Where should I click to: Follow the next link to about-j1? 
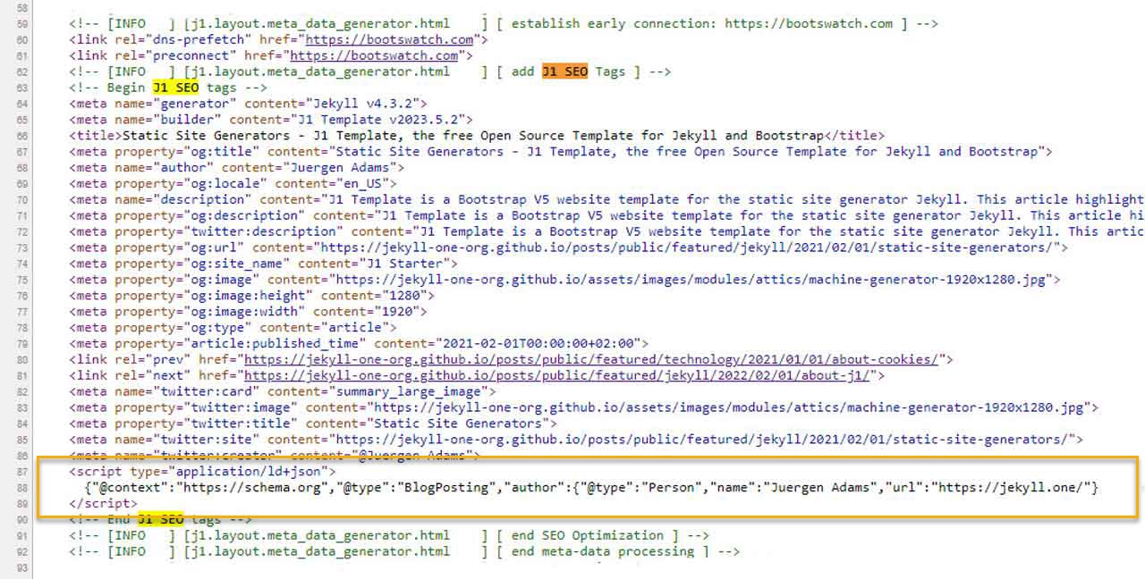click(x=557, y=375)
